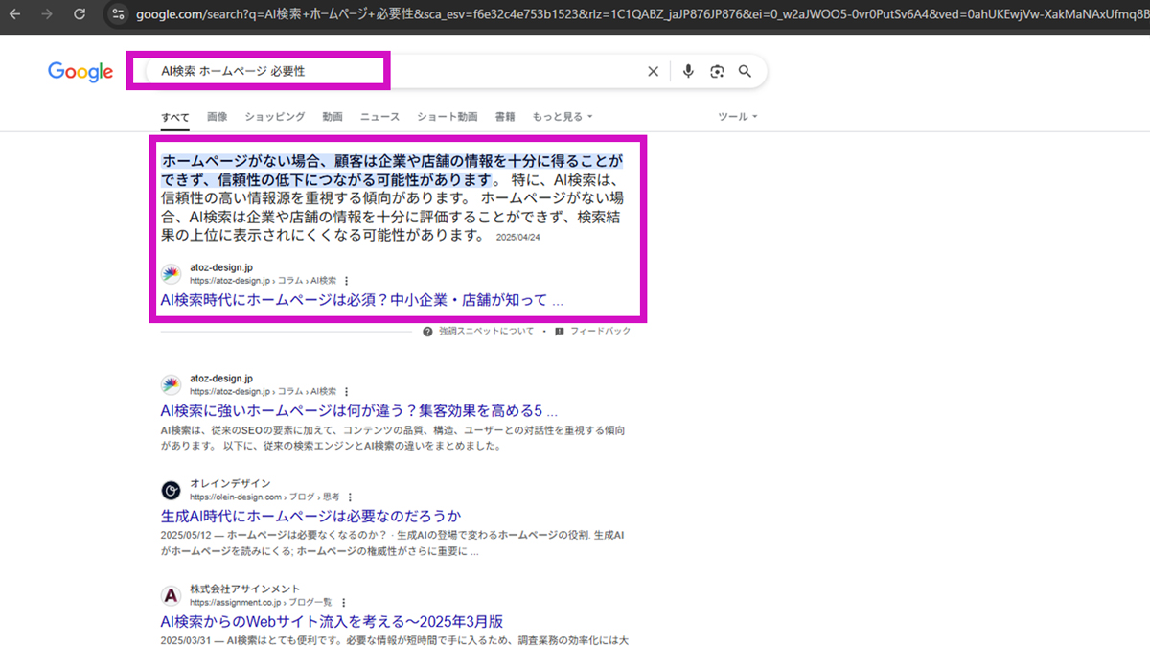The width and height of the screenshot is (1150, 647).
Task: Go back to the previous browser page
Action: [15, 14]
